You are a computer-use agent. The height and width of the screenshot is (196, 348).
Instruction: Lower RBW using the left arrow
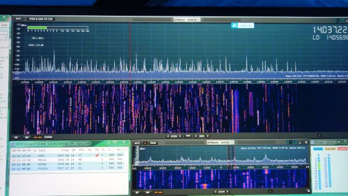pyautogui.click(x=196, y=136)
